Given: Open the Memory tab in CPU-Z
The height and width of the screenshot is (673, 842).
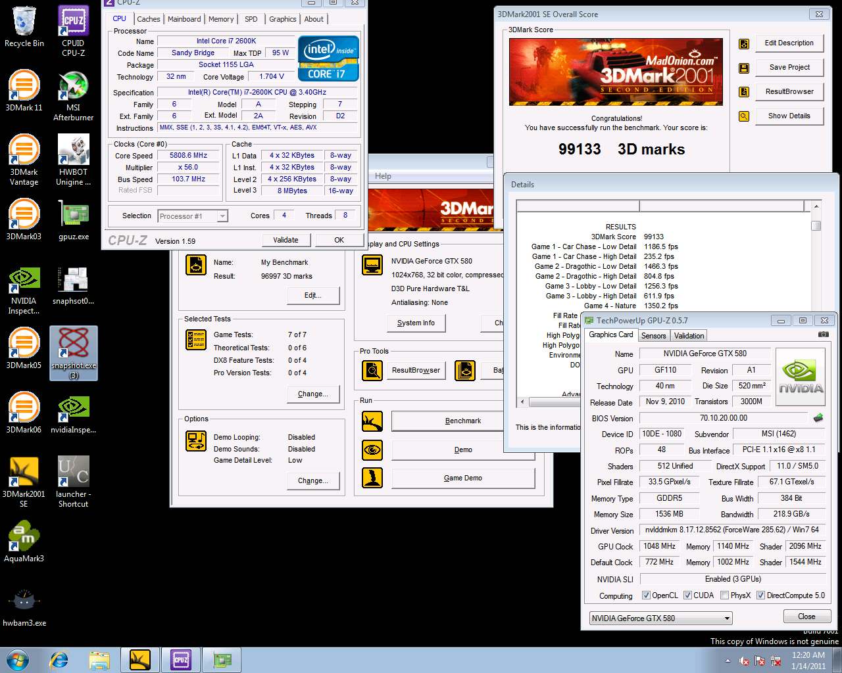Looking at the screenshot, I should click(x=221, y=20).
